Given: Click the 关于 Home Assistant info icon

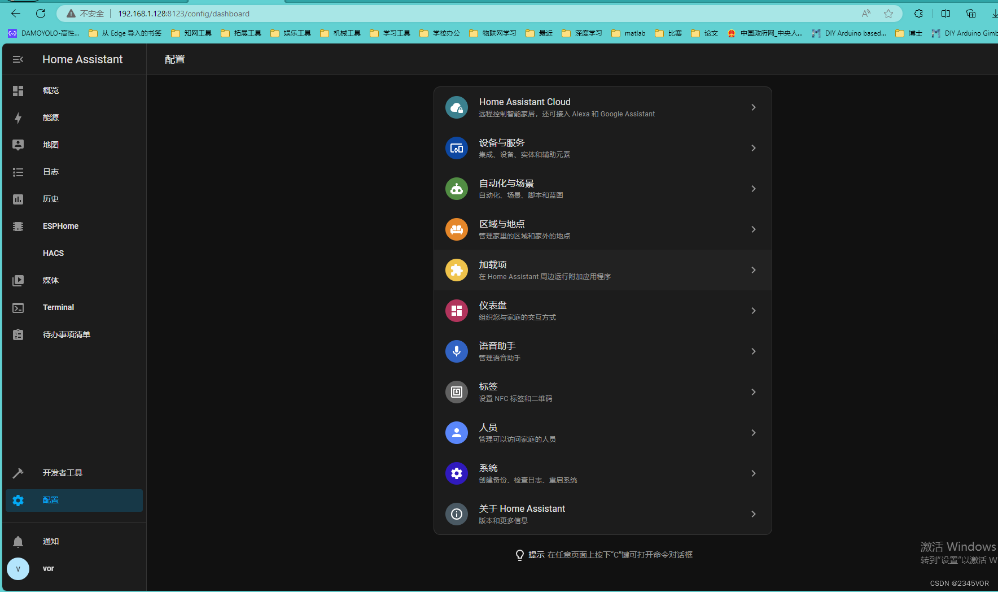Looking at the screenshot, I should 457,514.
